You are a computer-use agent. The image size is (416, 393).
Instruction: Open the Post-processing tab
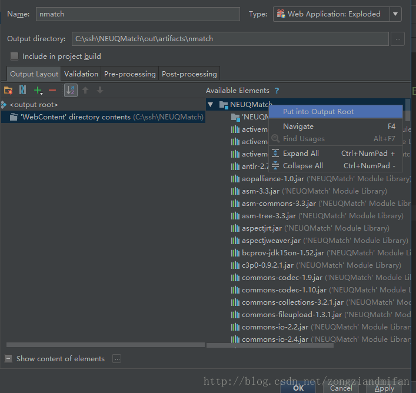tap(189, 74)
